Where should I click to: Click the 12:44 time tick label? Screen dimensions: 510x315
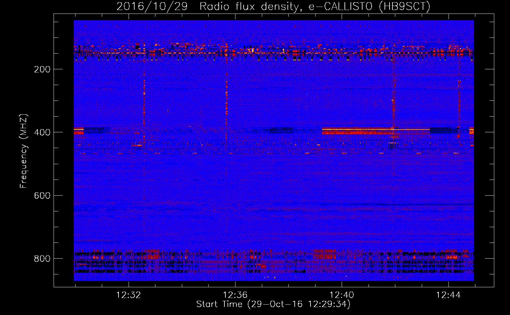coord(448,295)
